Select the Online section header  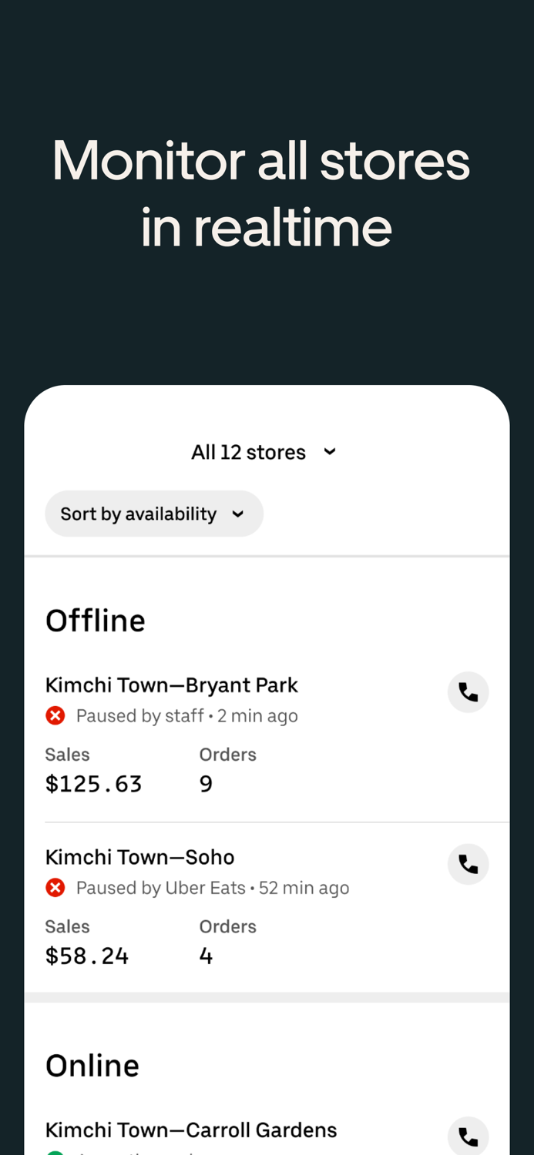click(x=92, y=1065)
